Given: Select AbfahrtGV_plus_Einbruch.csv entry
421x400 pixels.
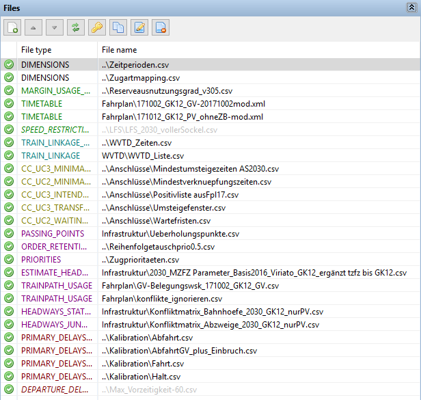Looking at the screenshot, I should click(179, 351).
